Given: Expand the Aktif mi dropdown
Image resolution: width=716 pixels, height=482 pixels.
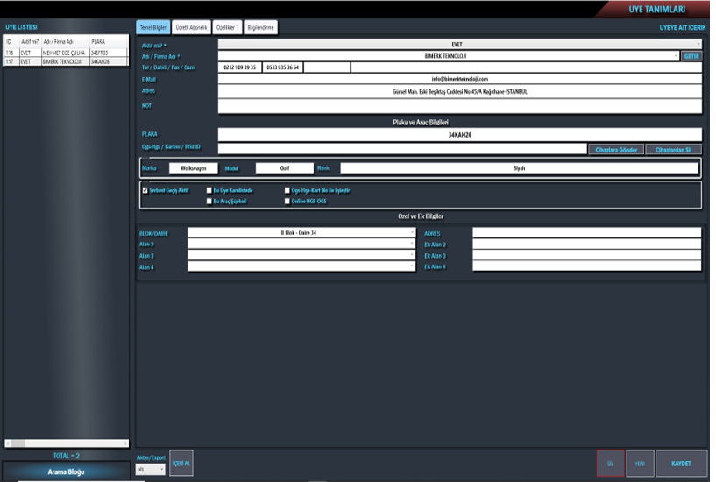Looking at the screenshot, I should click(698, 44).
